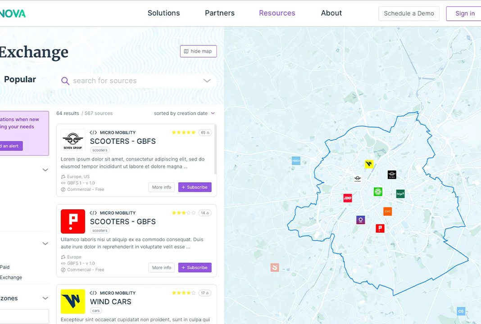Open More info for Seven Group scooters
The width and height of the screenshot is (481, 324).
tap(162, 187)
